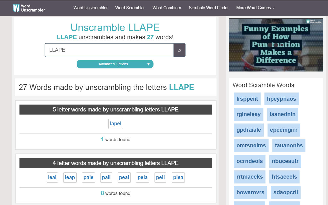This screenshot has height=205, width=328.
Task: Select the word peal
Action: (124, 177)
